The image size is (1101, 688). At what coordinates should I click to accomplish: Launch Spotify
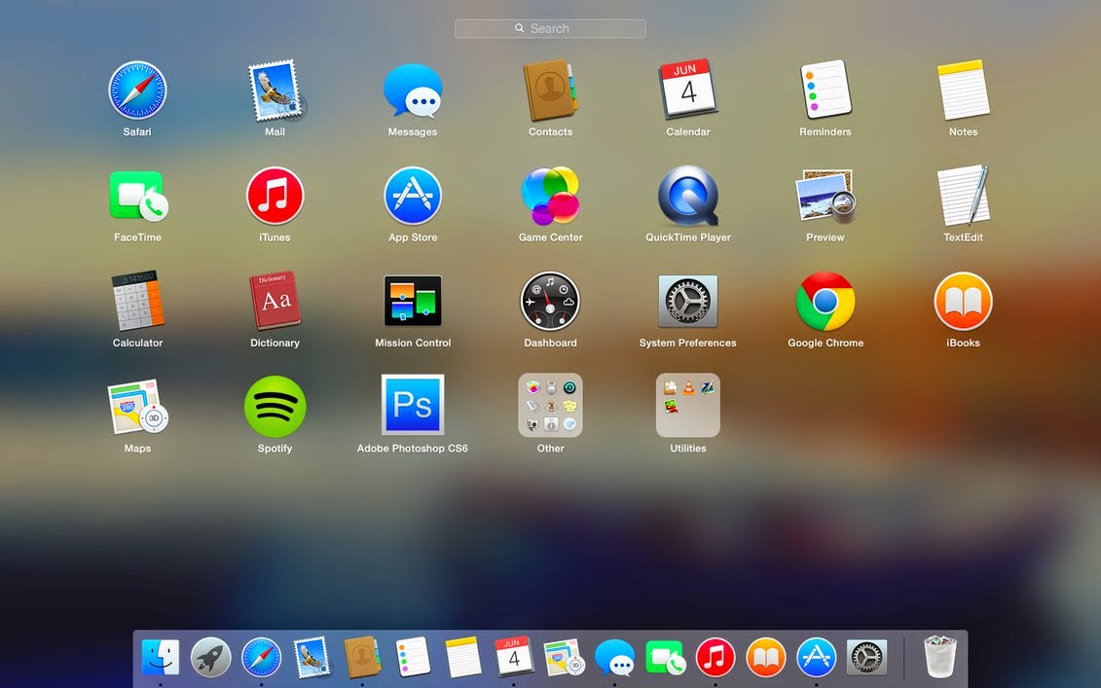coord(275,407)
